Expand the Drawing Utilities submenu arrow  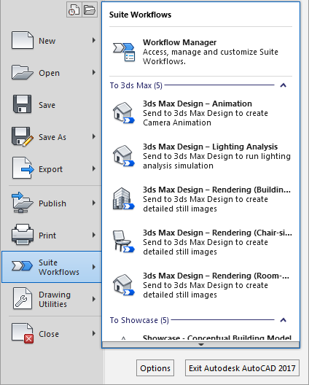(94, 299)
